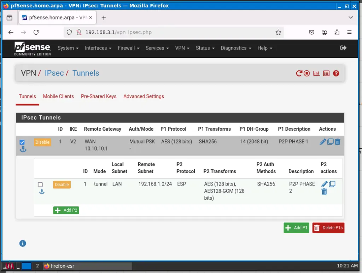Expand the Interfaces menu
This screenshot has height=273, width=362.
click(x=98, y=48)
